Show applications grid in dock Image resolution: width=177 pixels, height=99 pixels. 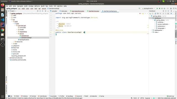(2, 97)
